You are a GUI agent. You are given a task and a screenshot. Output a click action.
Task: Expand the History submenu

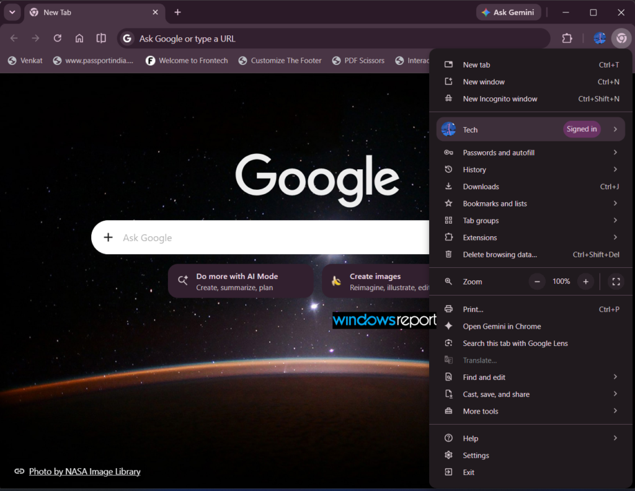pos(531,170)
